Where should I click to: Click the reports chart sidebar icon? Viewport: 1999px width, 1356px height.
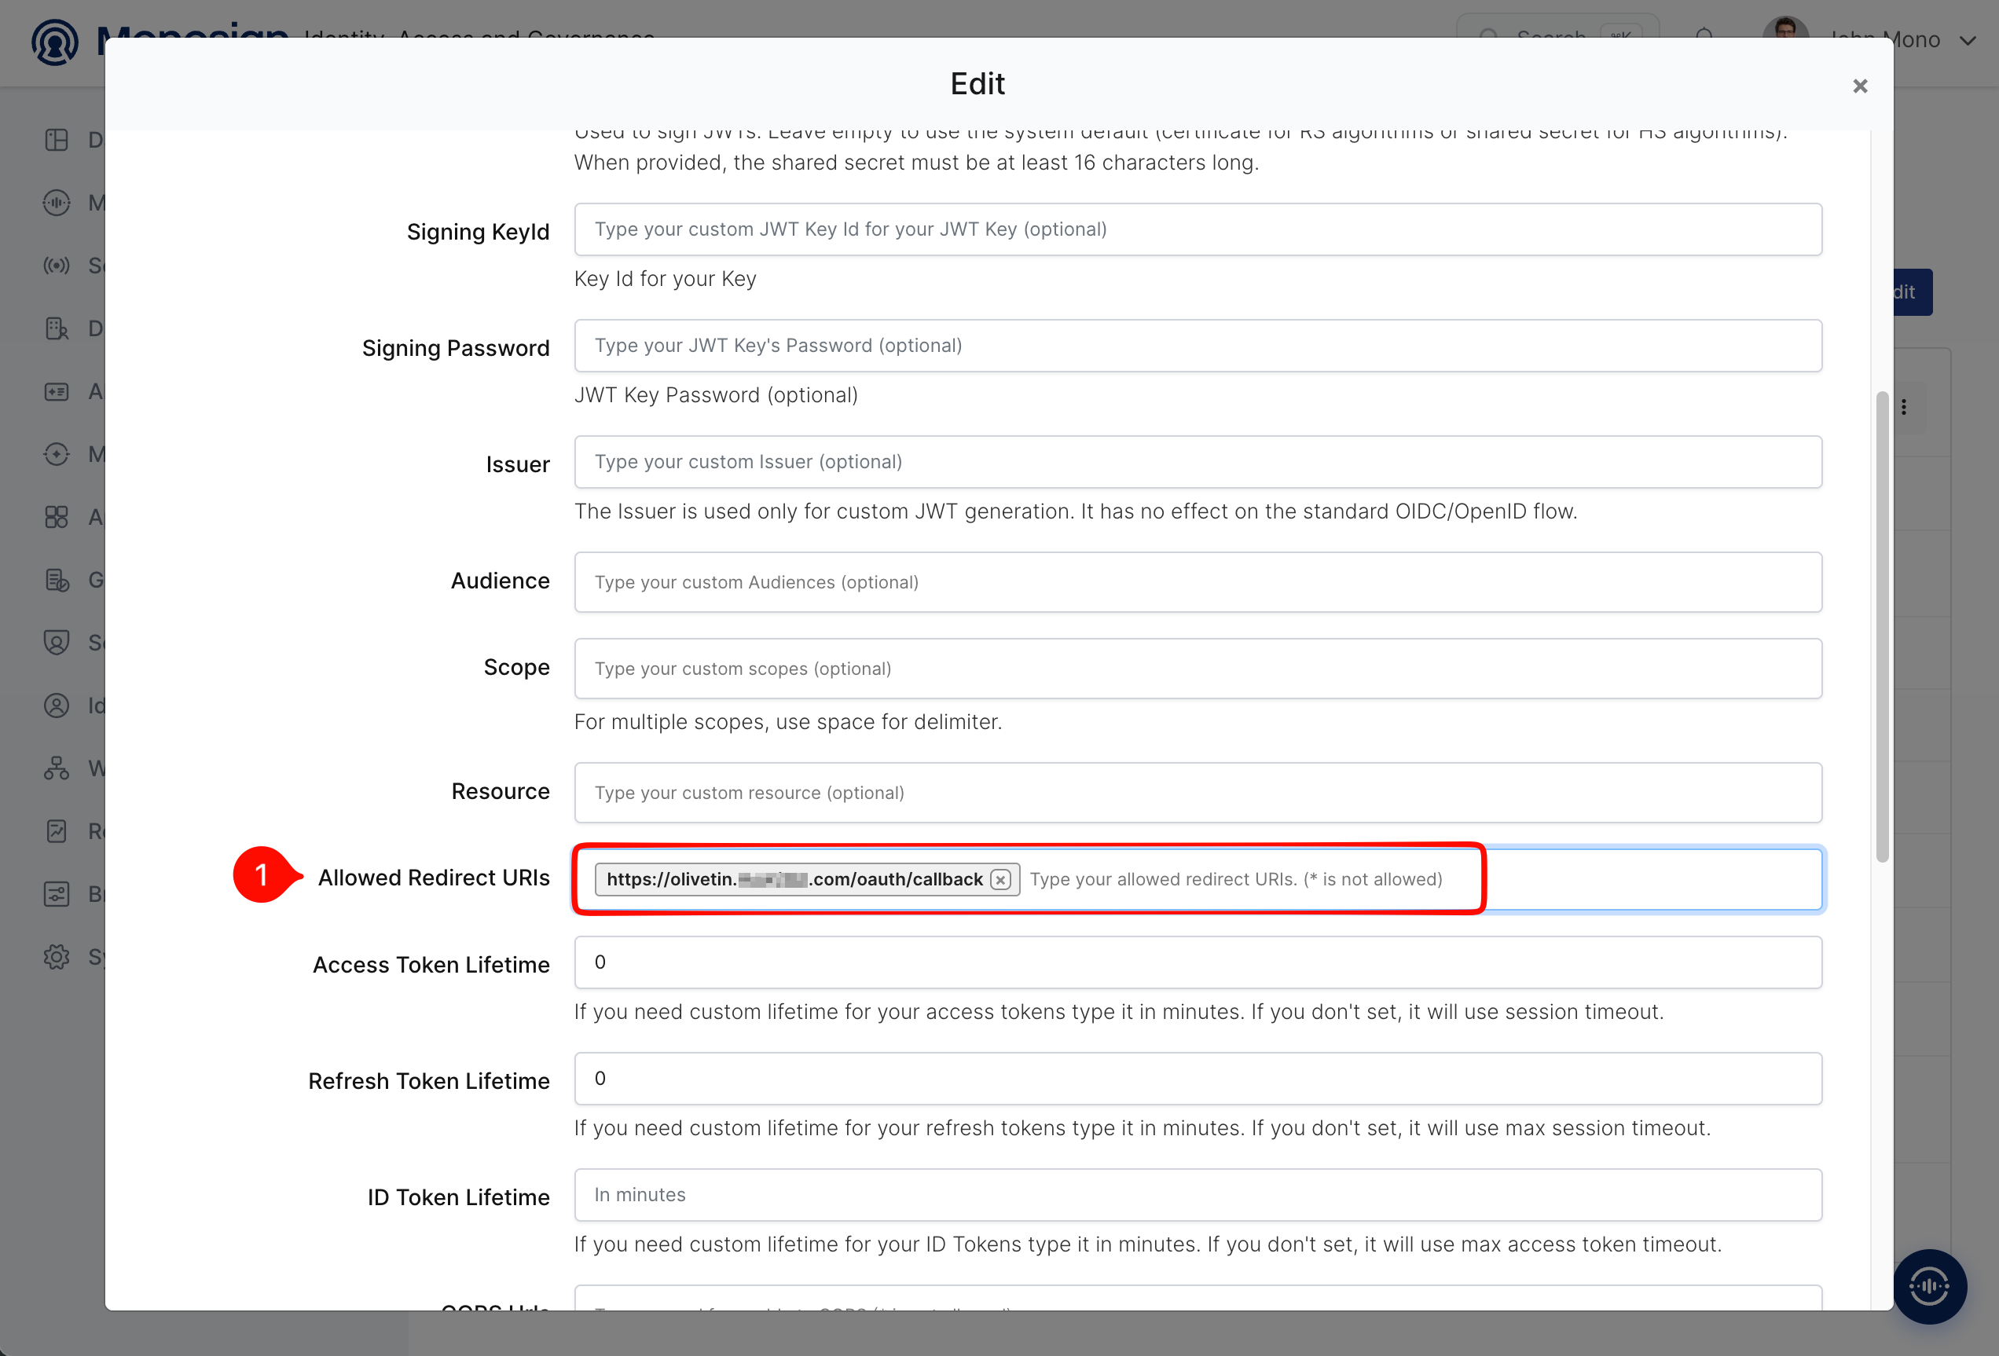(57, 831)
